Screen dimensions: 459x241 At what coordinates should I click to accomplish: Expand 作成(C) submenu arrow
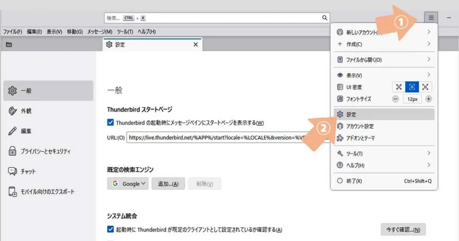pos(429,43)
